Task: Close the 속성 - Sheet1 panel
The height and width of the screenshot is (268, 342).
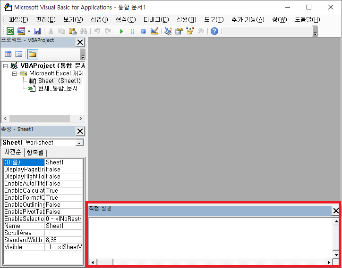Action: point(80,131)
